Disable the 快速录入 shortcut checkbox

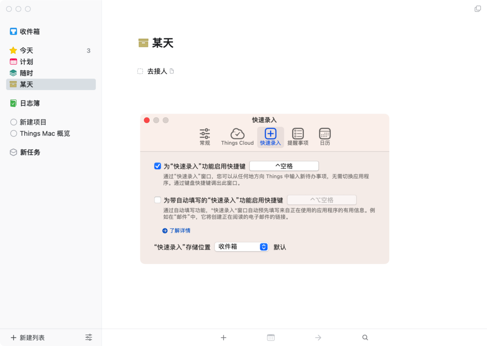(x=157, y=166)
